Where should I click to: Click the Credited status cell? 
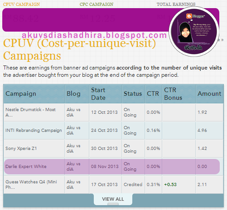[x=133, y=184]
